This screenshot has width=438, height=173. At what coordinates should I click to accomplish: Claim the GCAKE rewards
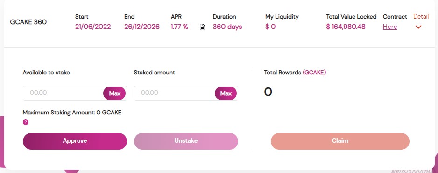click(340, 141)
